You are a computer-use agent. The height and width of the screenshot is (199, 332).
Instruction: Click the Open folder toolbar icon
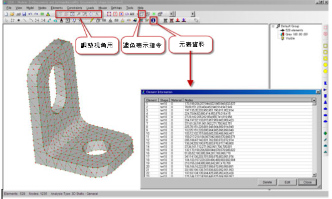pyautogui.click(x=12, y=14)
